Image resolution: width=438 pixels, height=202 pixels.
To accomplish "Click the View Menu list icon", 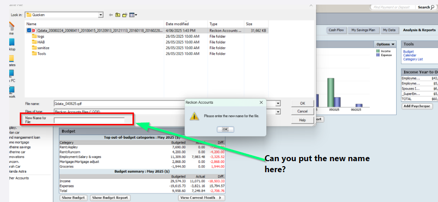I will (x=132, y=15).
